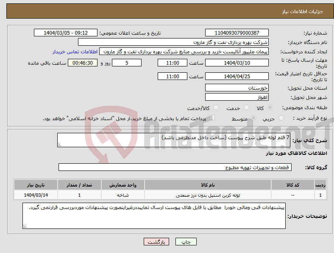Click the اطلاعات کالاهای مورد نیاز heading
The width and height of the screenshot is (334, 253).
tap(296, 153)
